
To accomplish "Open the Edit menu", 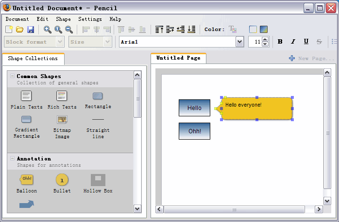I will (42, 19).
